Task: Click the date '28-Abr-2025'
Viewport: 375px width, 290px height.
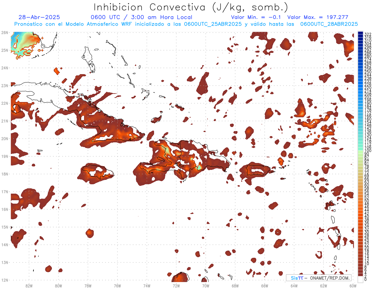Action: [39, 17]
